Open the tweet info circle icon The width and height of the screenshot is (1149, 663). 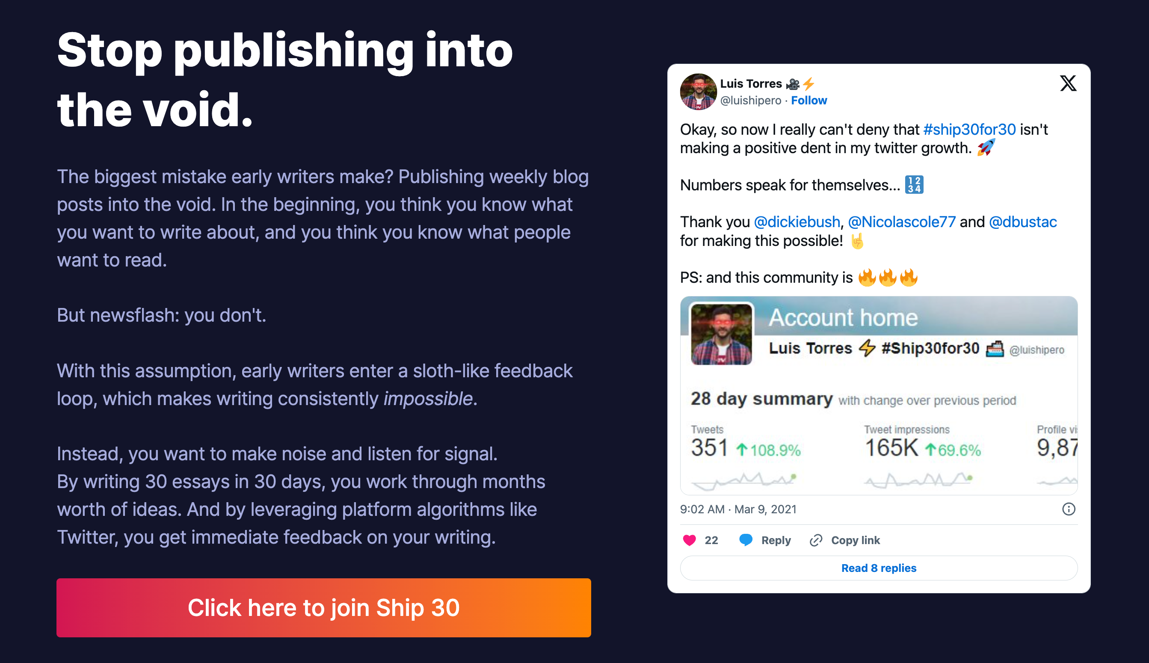1069,509
